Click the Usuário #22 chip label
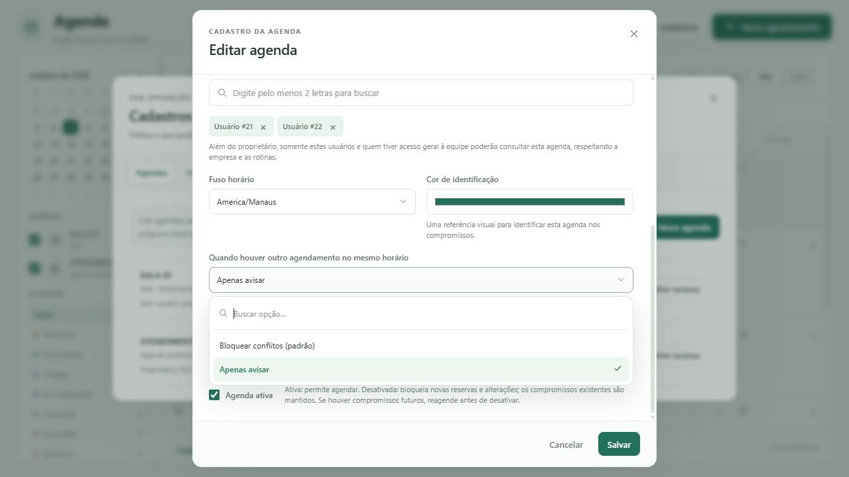 302,127
